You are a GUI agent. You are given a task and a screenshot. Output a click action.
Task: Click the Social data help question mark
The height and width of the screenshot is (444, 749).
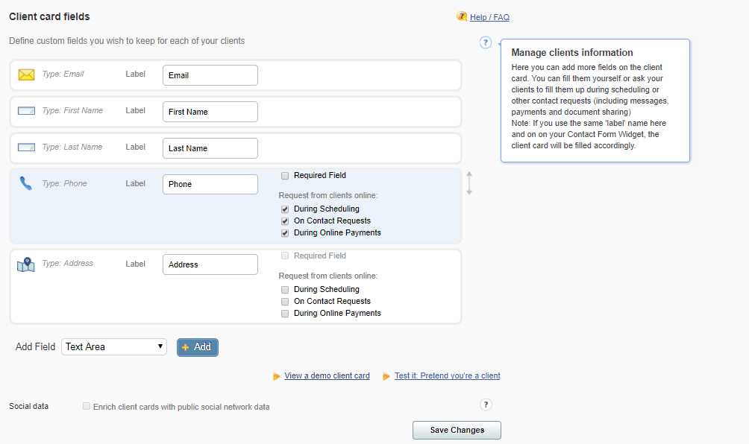pyautogui.click(x=486, y=405)
